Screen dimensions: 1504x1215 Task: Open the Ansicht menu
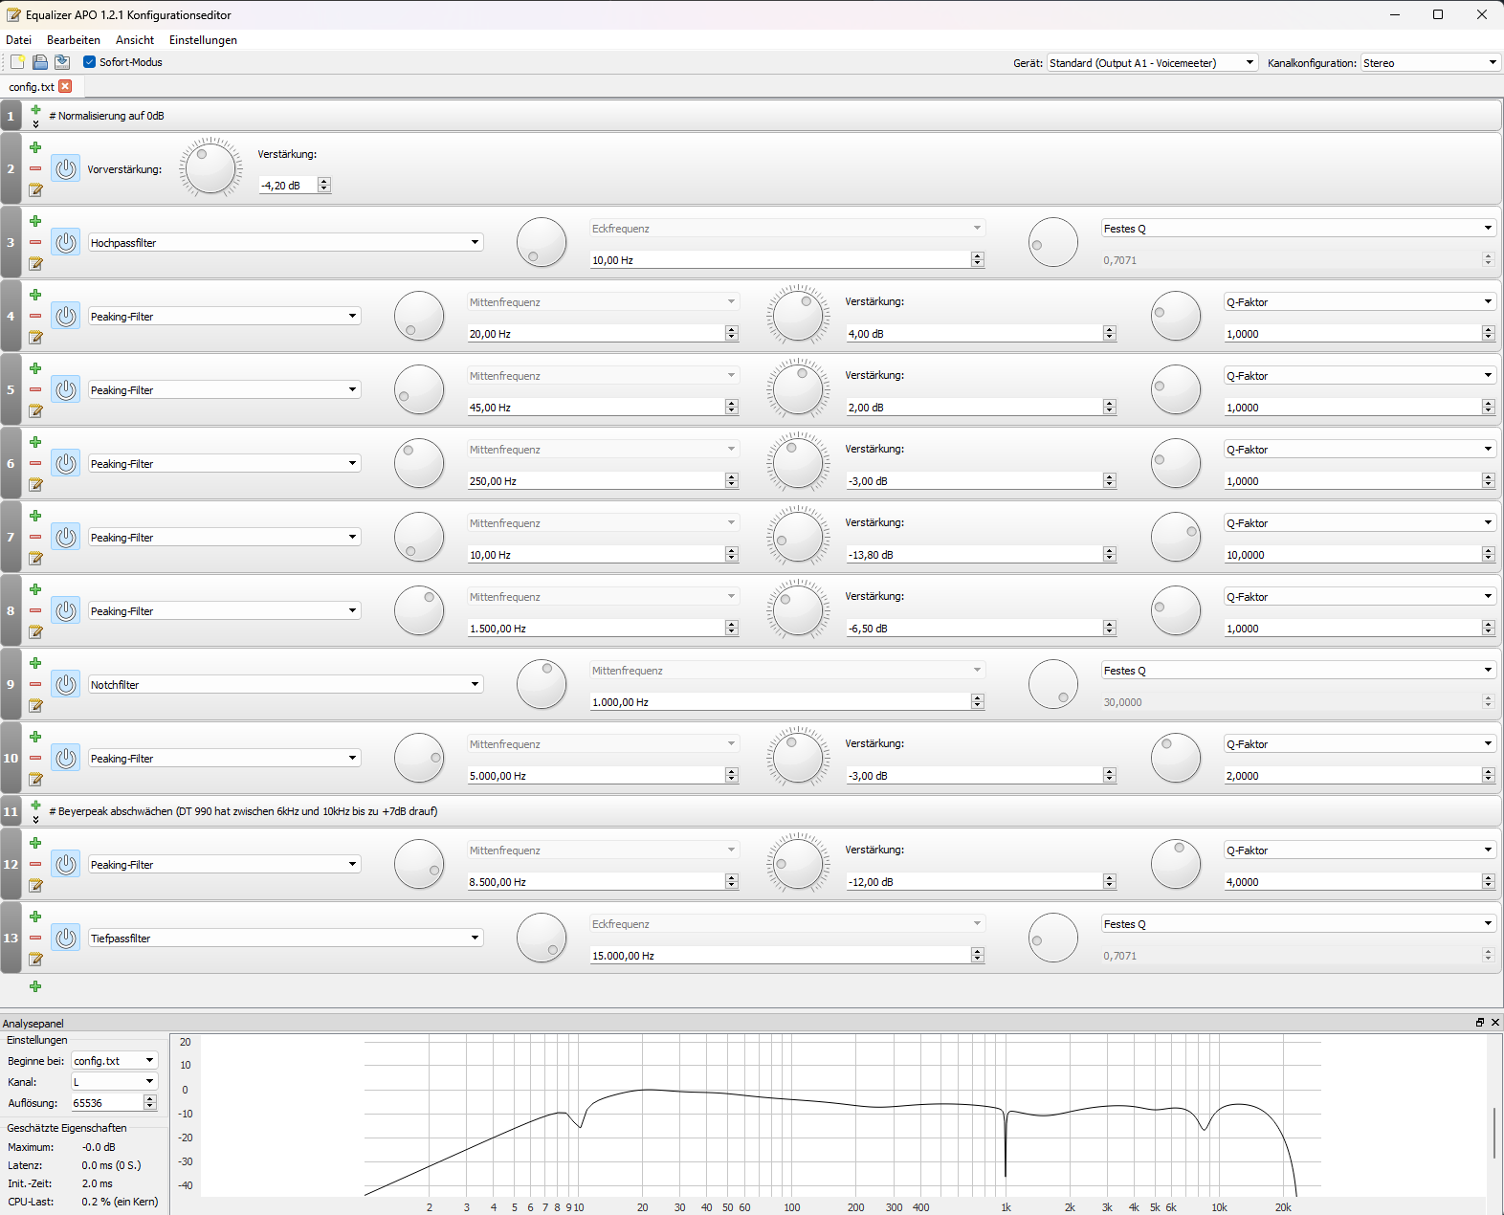pyautogui.click(x=135, y=40)
